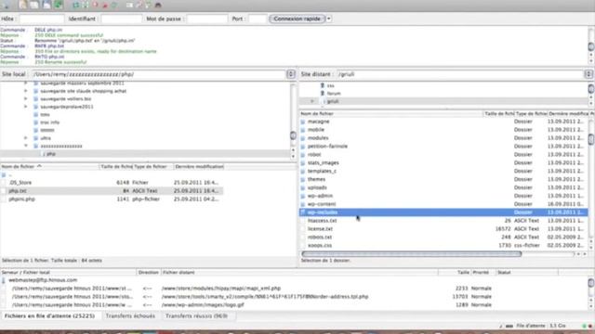Expand the 'sauvegardeprolave2011' tree folder
Viewport: 595px width, 334px height.
pos(26,107)
